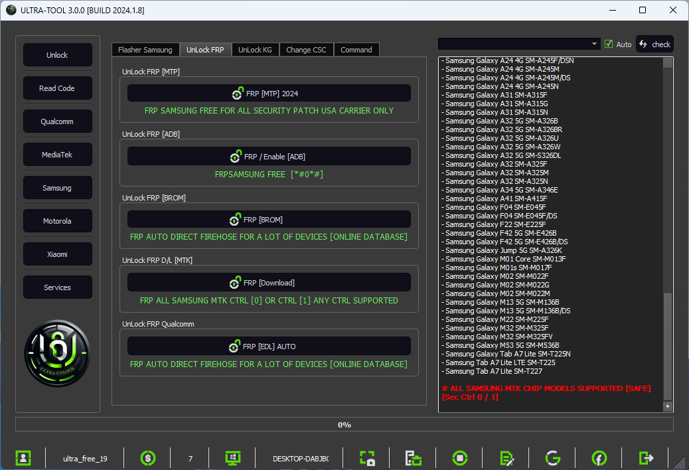Click Samsung Tab A7 Lite SM-T227 entry
The width and height of the screenshot is (689, 470).
click(492, 371)
